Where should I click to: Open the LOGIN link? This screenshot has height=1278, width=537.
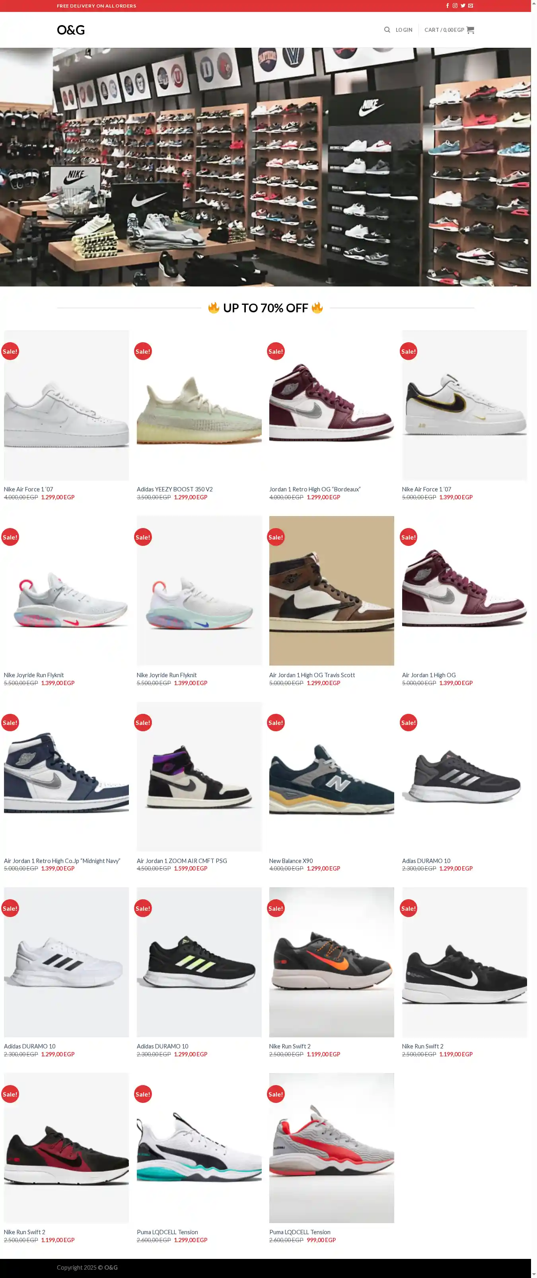coord(404,30)
